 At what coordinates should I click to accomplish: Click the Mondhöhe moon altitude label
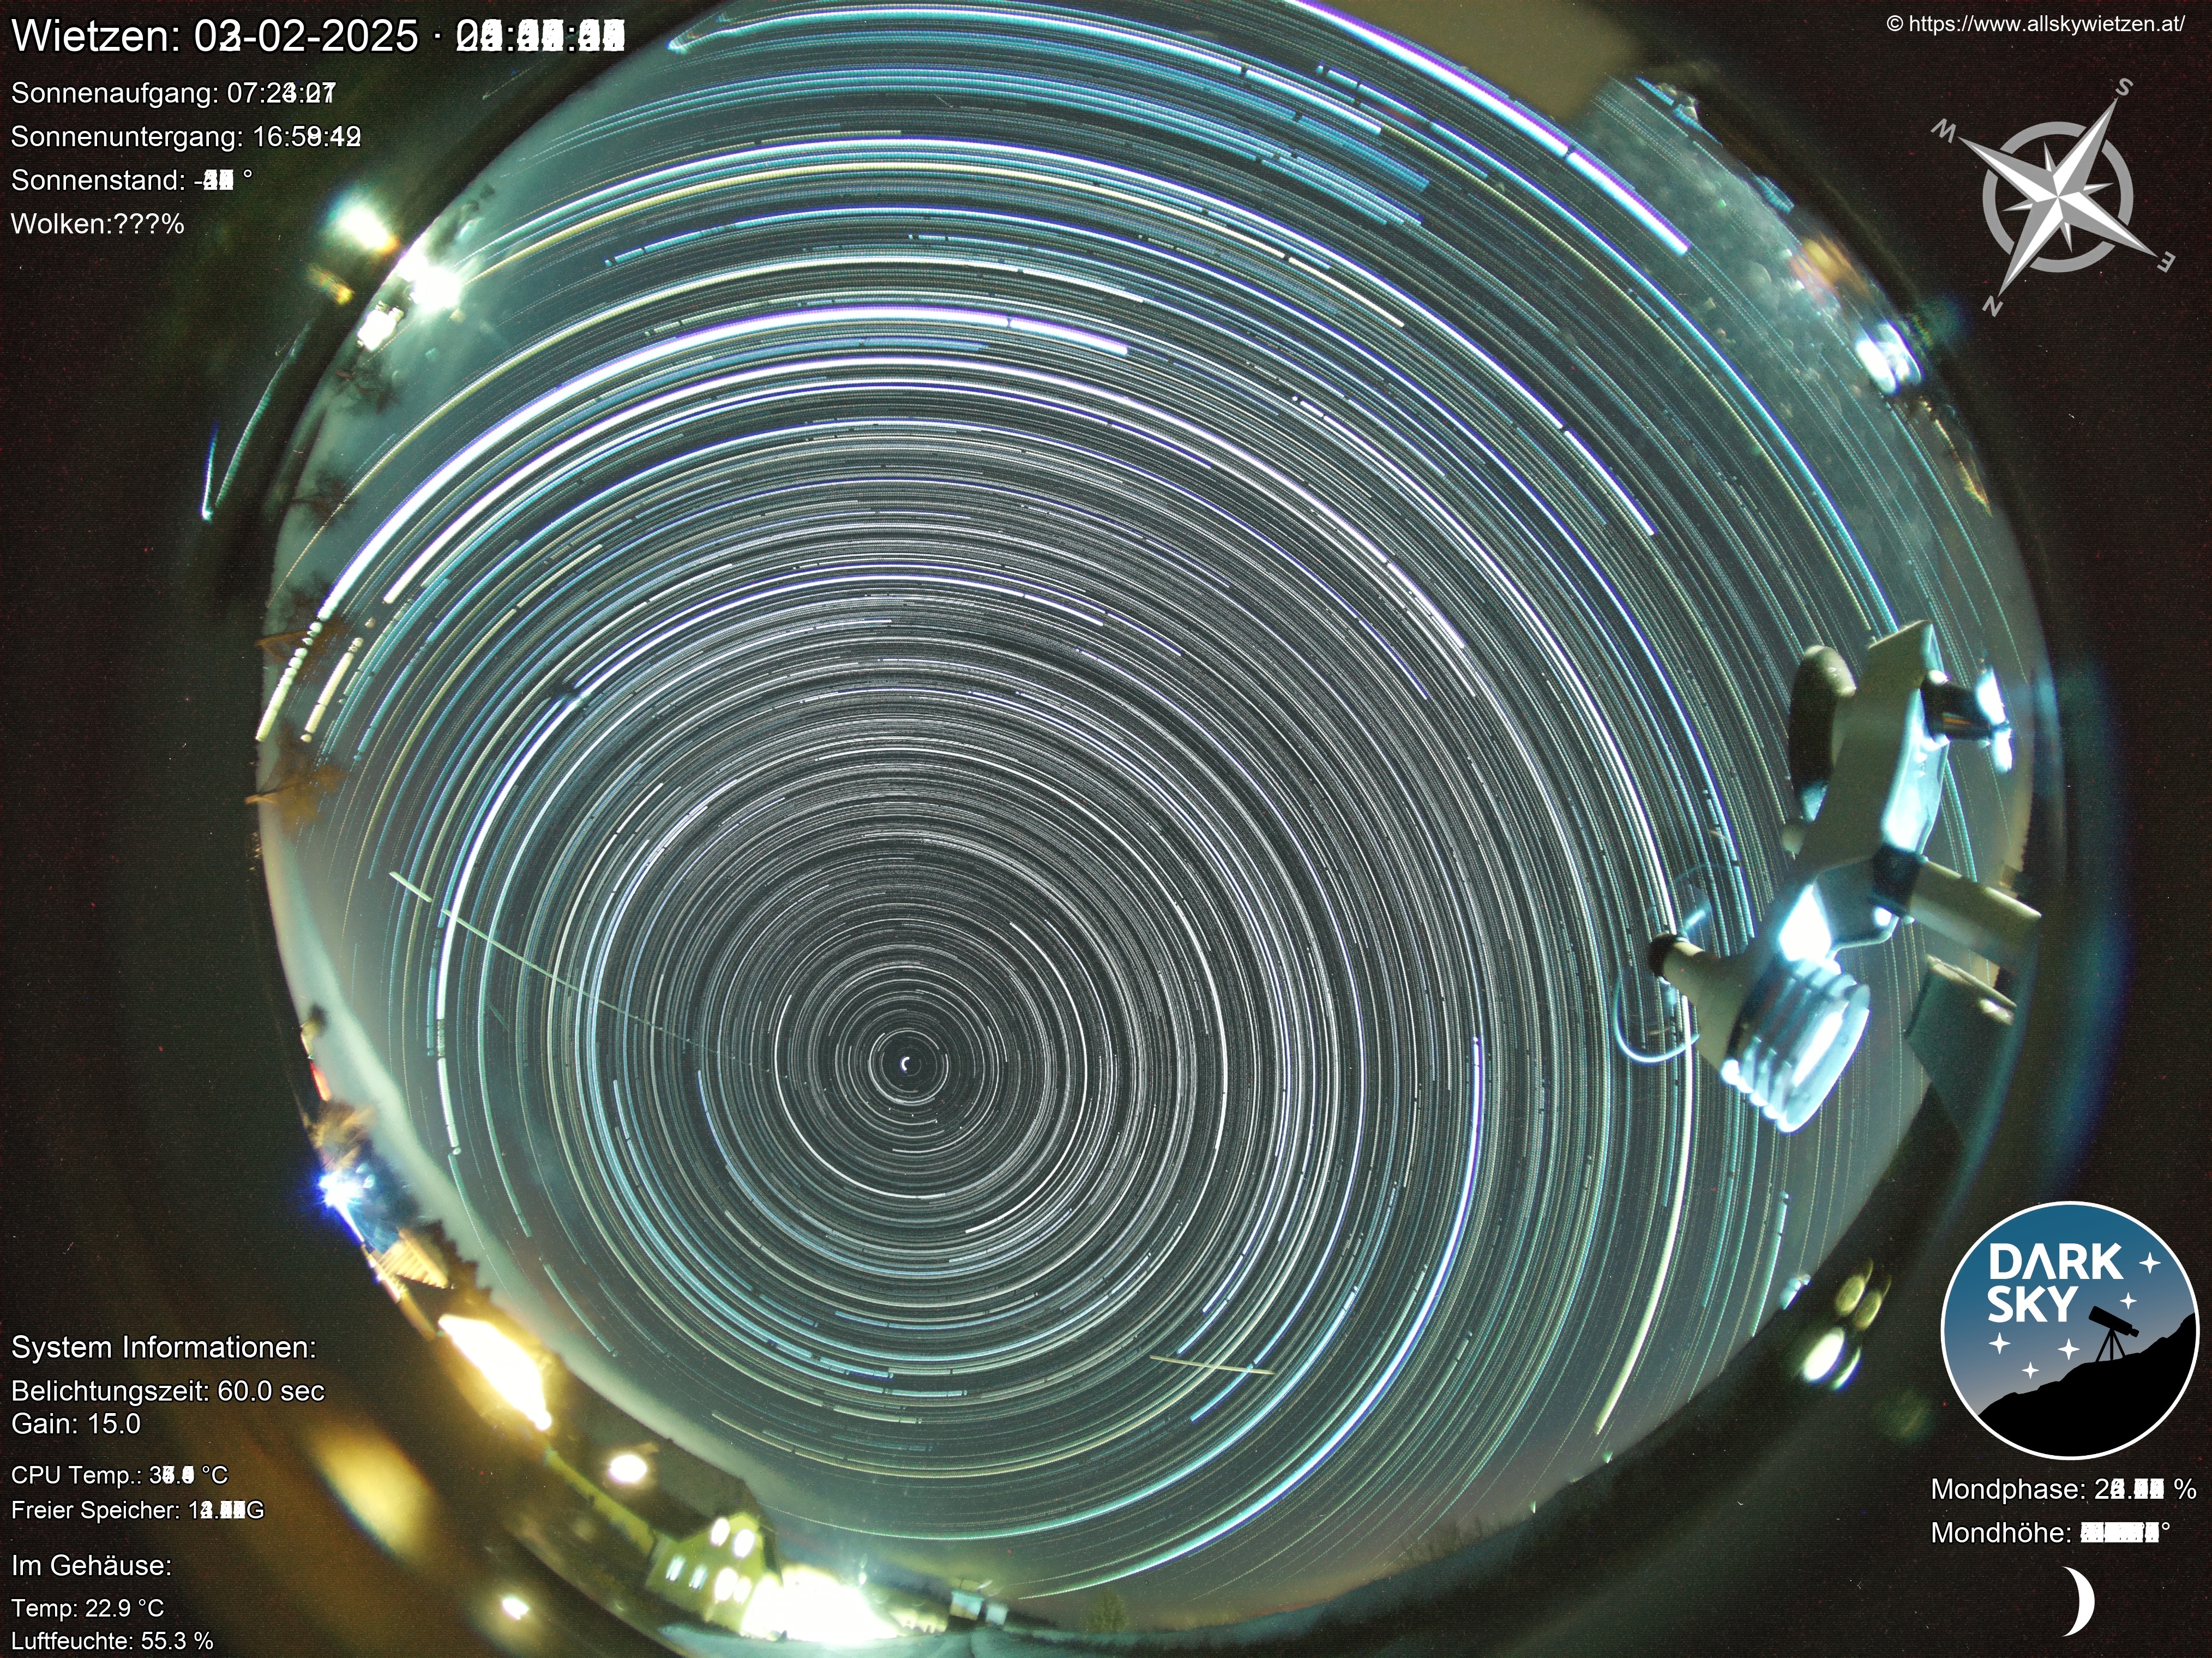tap(2050, 1533)
